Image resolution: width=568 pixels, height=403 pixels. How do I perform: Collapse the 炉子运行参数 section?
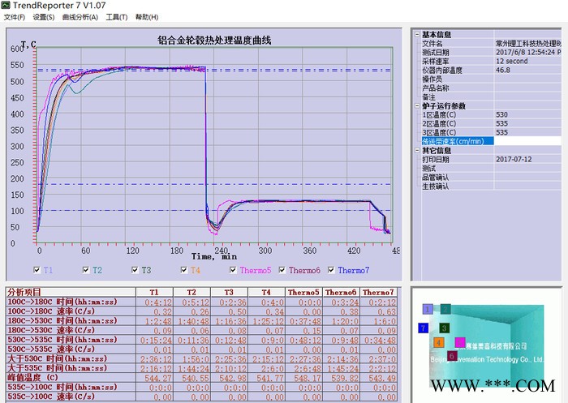(417, 105)
